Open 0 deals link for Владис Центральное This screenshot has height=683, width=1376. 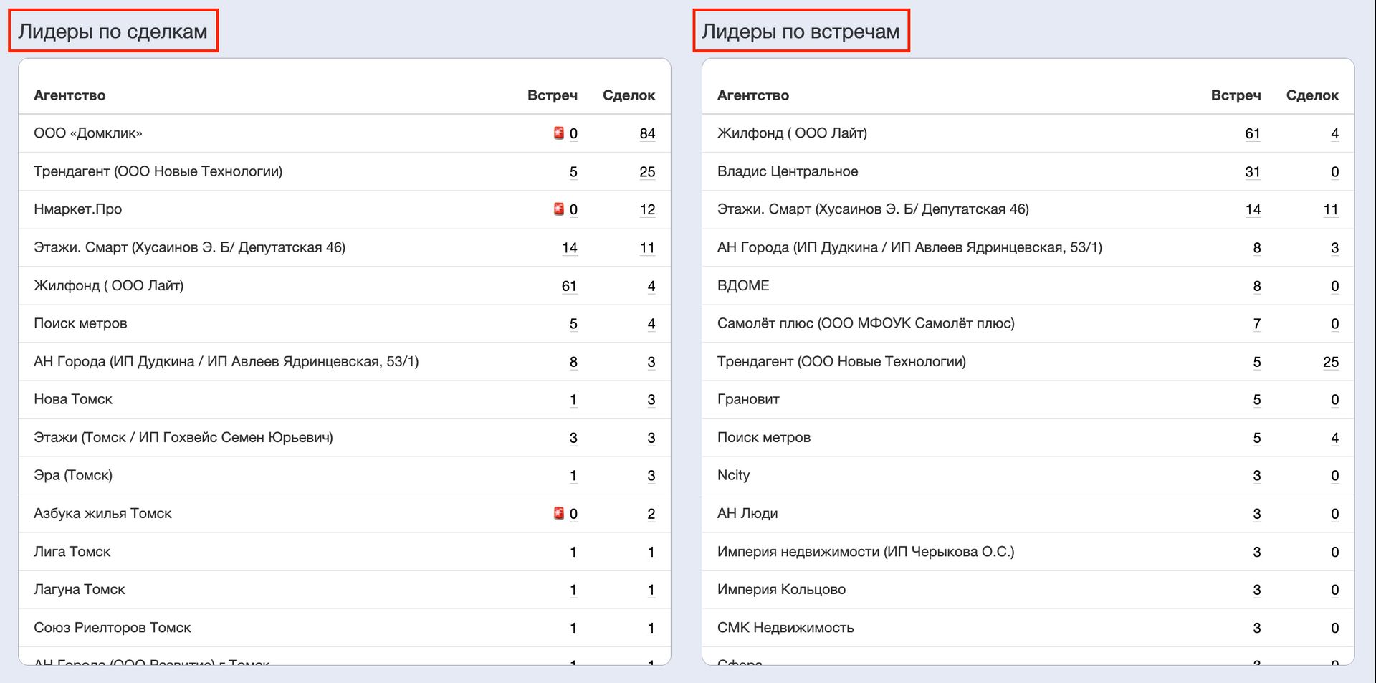coord(1334,171)
